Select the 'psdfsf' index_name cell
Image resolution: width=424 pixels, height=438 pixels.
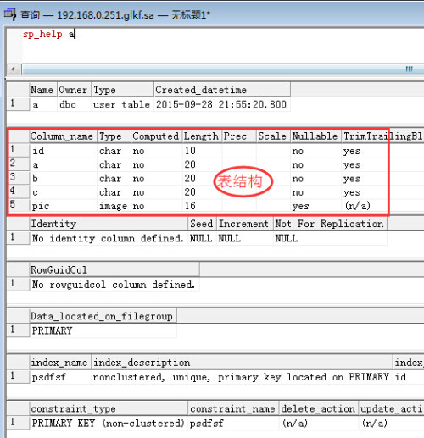click(x=60, y=377)
